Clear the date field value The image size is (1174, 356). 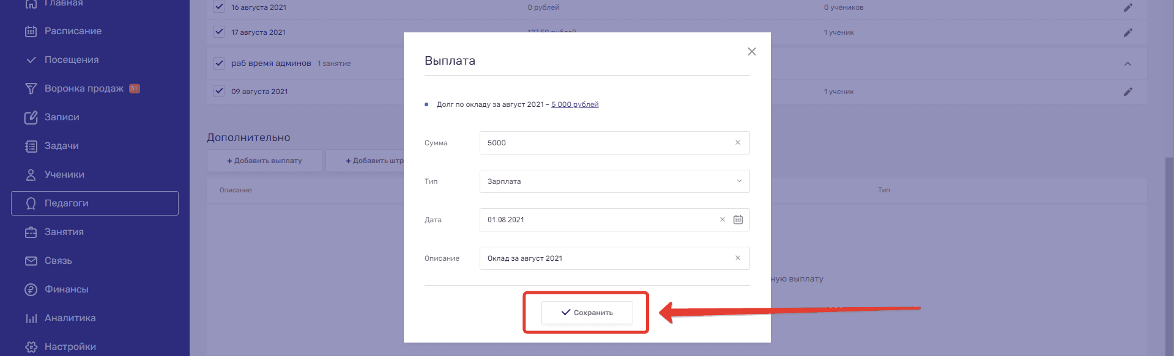click(722, 220)
